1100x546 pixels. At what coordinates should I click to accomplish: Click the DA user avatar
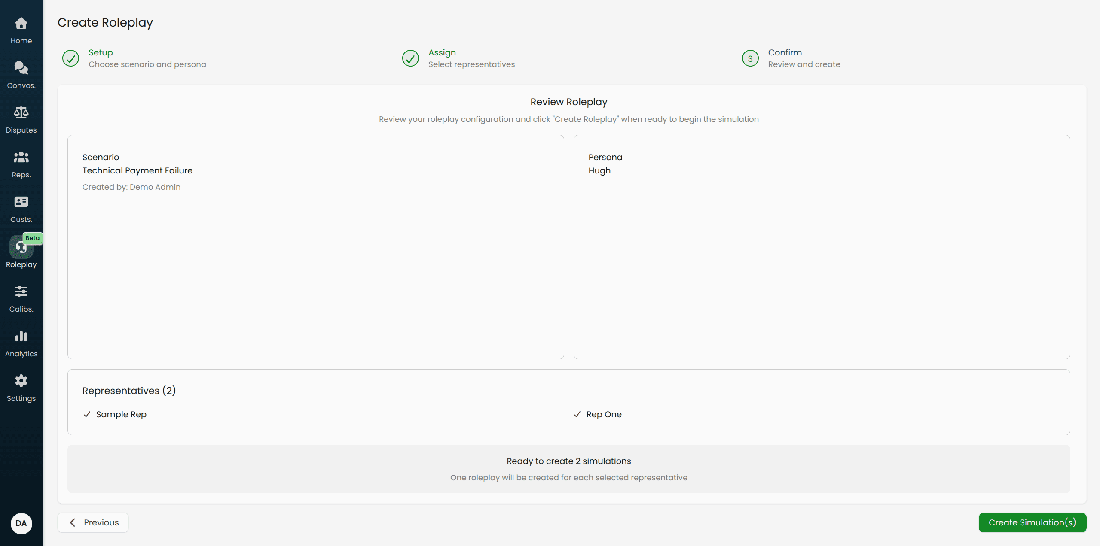click(21, 523)
